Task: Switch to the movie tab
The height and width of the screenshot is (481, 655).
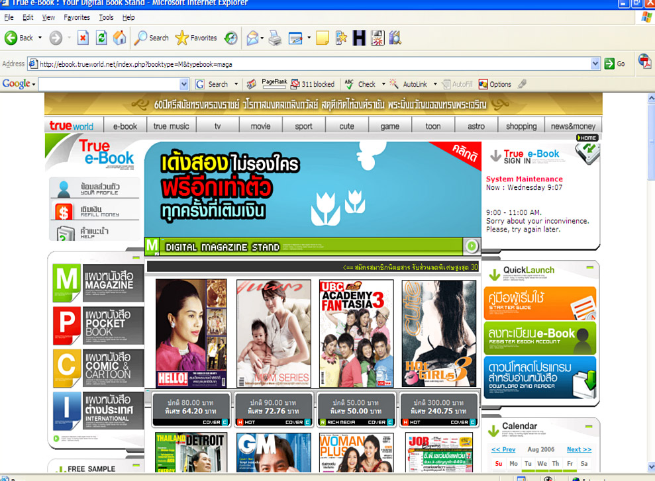Action: [x=261, y=126]
